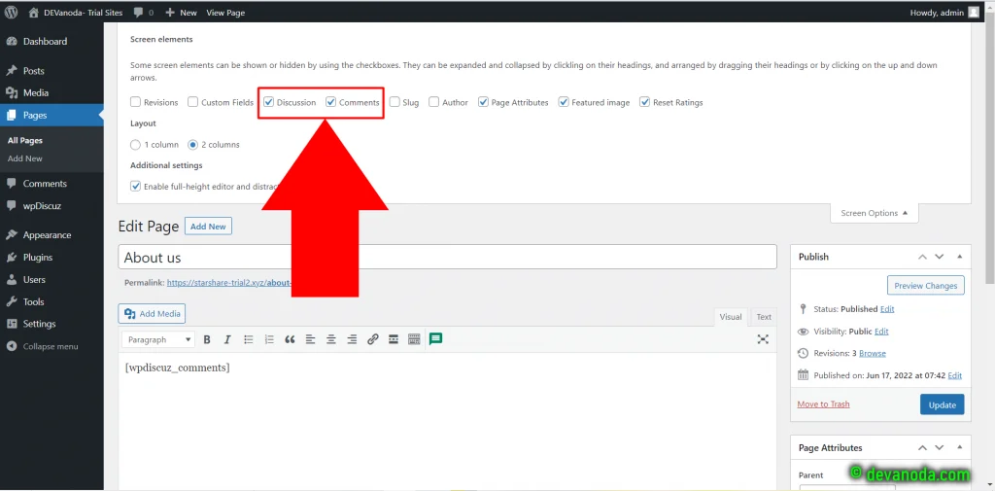Click the blue Update button

(x=943, y=404)
